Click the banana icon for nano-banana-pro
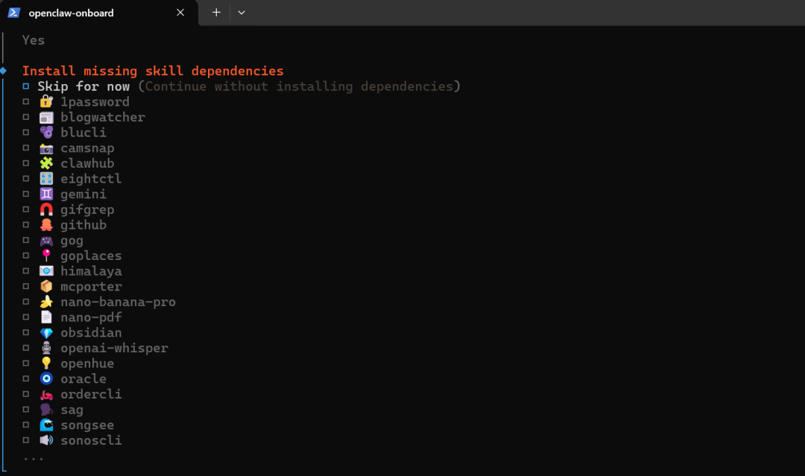The width and height of the screenshot is (805, 476). (46, 302)
